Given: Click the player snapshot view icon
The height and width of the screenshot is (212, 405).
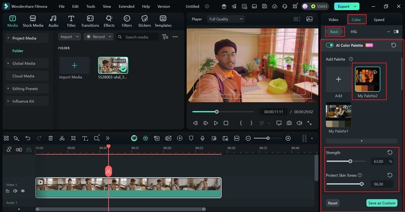Looking at the screenshot, I should [x=309, y=19].
